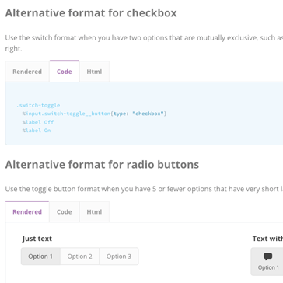The height and width of the screenshot is (283, 283).
Task: Click the 'Just text' label
Action: click(37, 239)
